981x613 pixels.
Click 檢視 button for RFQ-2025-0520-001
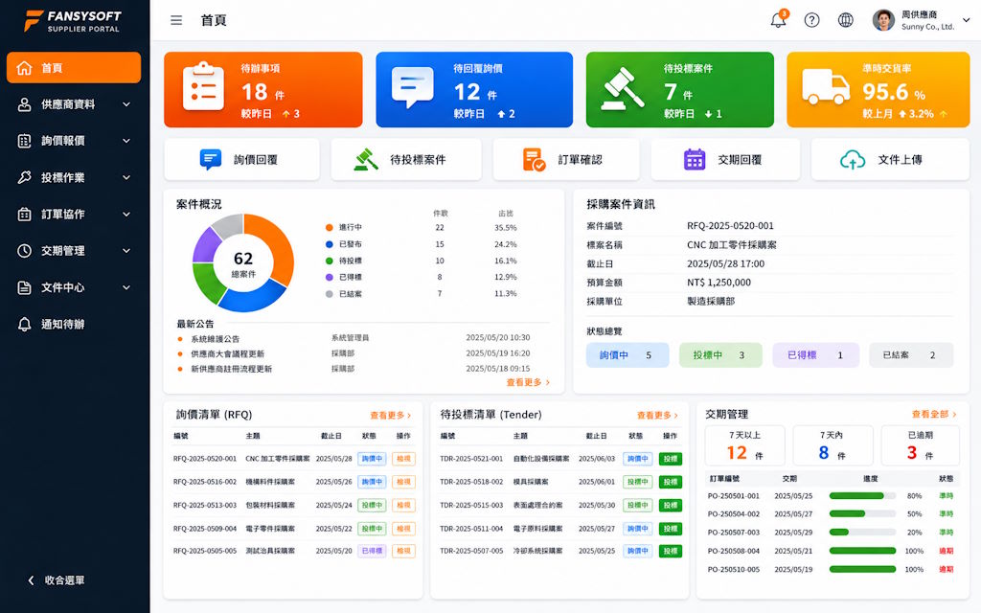403,459
